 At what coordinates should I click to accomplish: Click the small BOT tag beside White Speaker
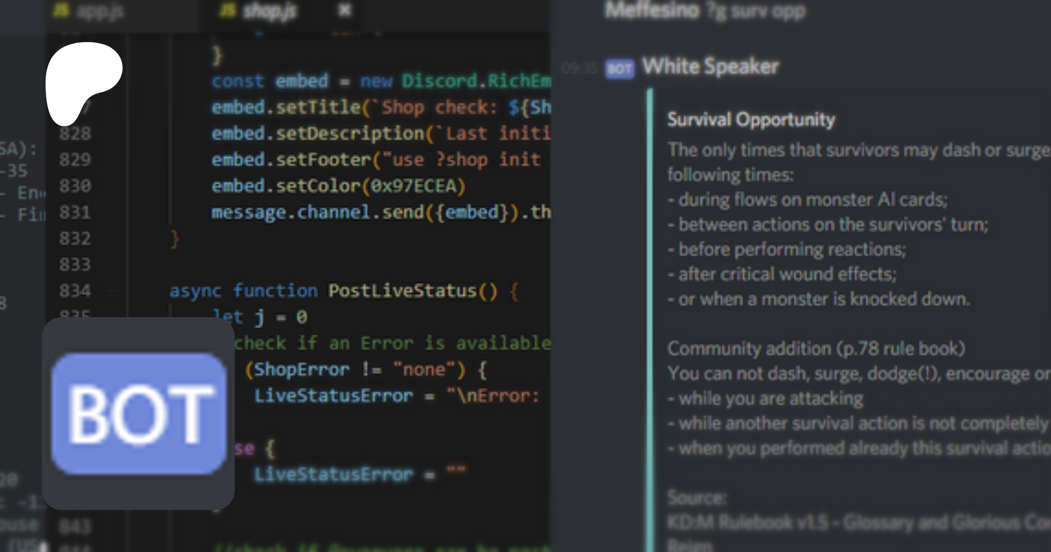(620, 68)
